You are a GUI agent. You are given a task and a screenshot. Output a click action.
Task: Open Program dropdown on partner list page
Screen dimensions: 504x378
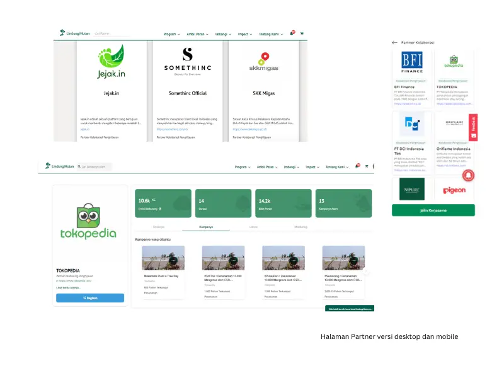tap(171, 34)
